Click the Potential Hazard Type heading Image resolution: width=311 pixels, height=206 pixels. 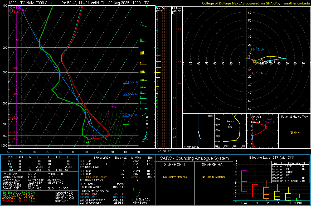click(x=294, y=117)
